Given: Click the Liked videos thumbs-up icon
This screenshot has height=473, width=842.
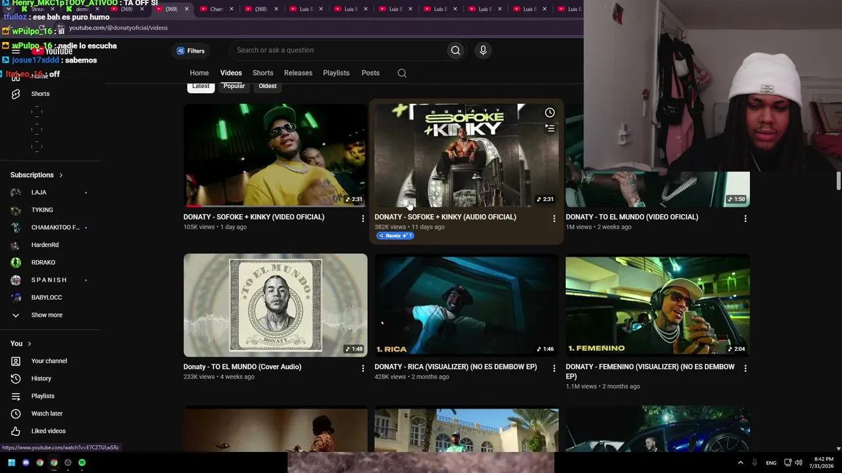Looking at the screenshot, I should pos(16,431).
